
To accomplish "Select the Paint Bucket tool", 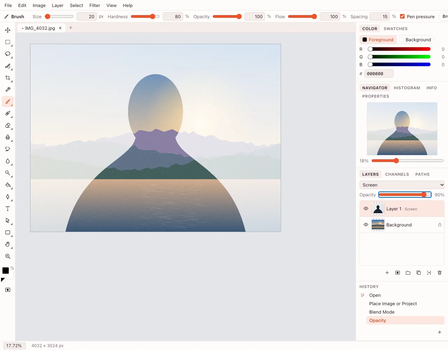I will [8, 185].
